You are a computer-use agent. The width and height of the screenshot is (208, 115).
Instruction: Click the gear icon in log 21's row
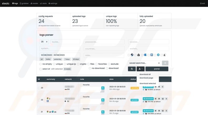pos(156,111)
